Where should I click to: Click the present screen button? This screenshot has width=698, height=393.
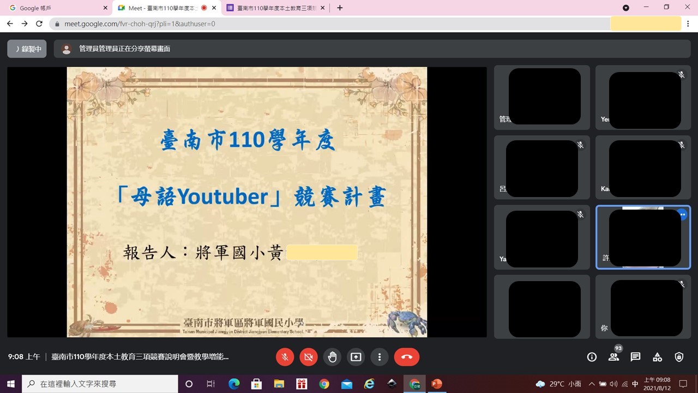356,357
